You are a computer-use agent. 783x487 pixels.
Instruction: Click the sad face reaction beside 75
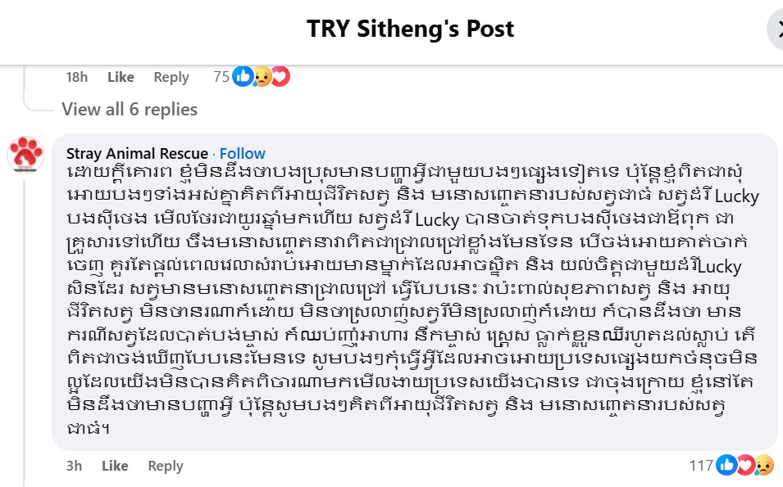tap(262, 76)
